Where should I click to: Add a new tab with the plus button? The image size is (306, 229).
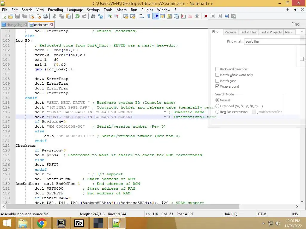pyautogui.click(x=287, y=10)
